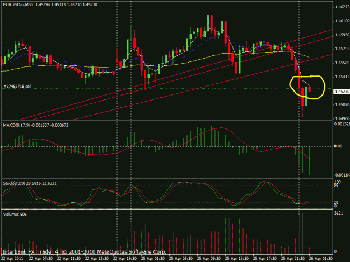
Task: Click the 1.45070 price axis label
Action: point(342,104)
